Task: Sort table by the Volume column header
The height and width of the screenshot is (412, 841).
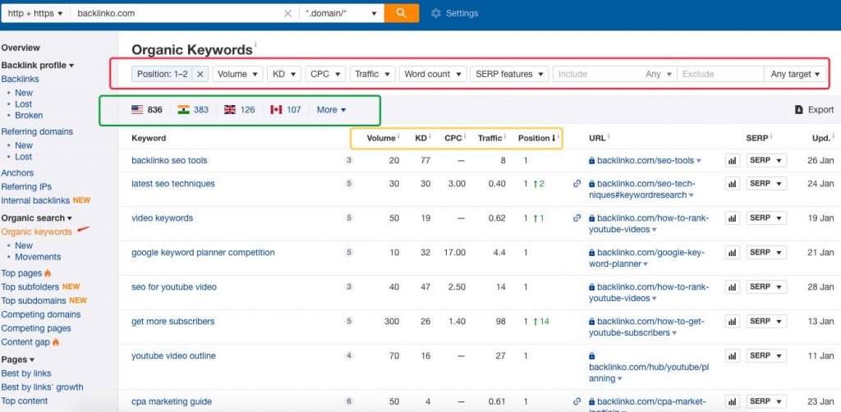Action: coord(381,138)
